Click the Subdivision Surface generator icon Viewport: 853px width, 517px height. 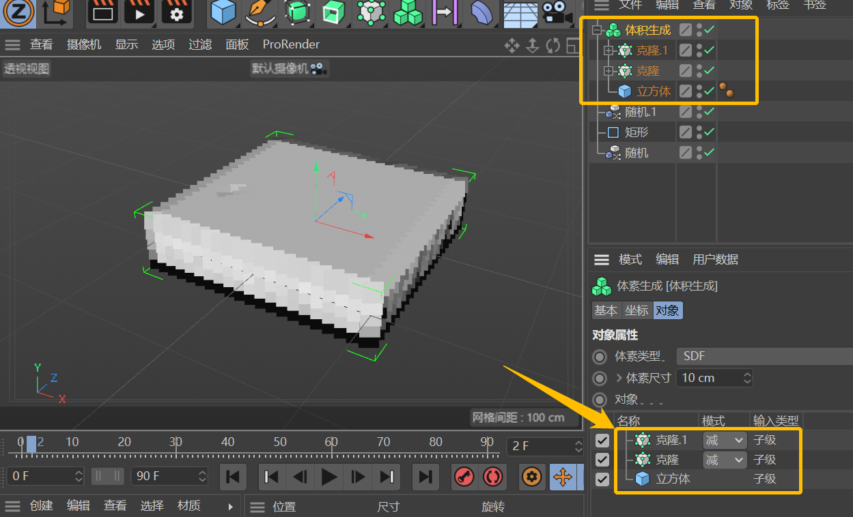point(297,12)
